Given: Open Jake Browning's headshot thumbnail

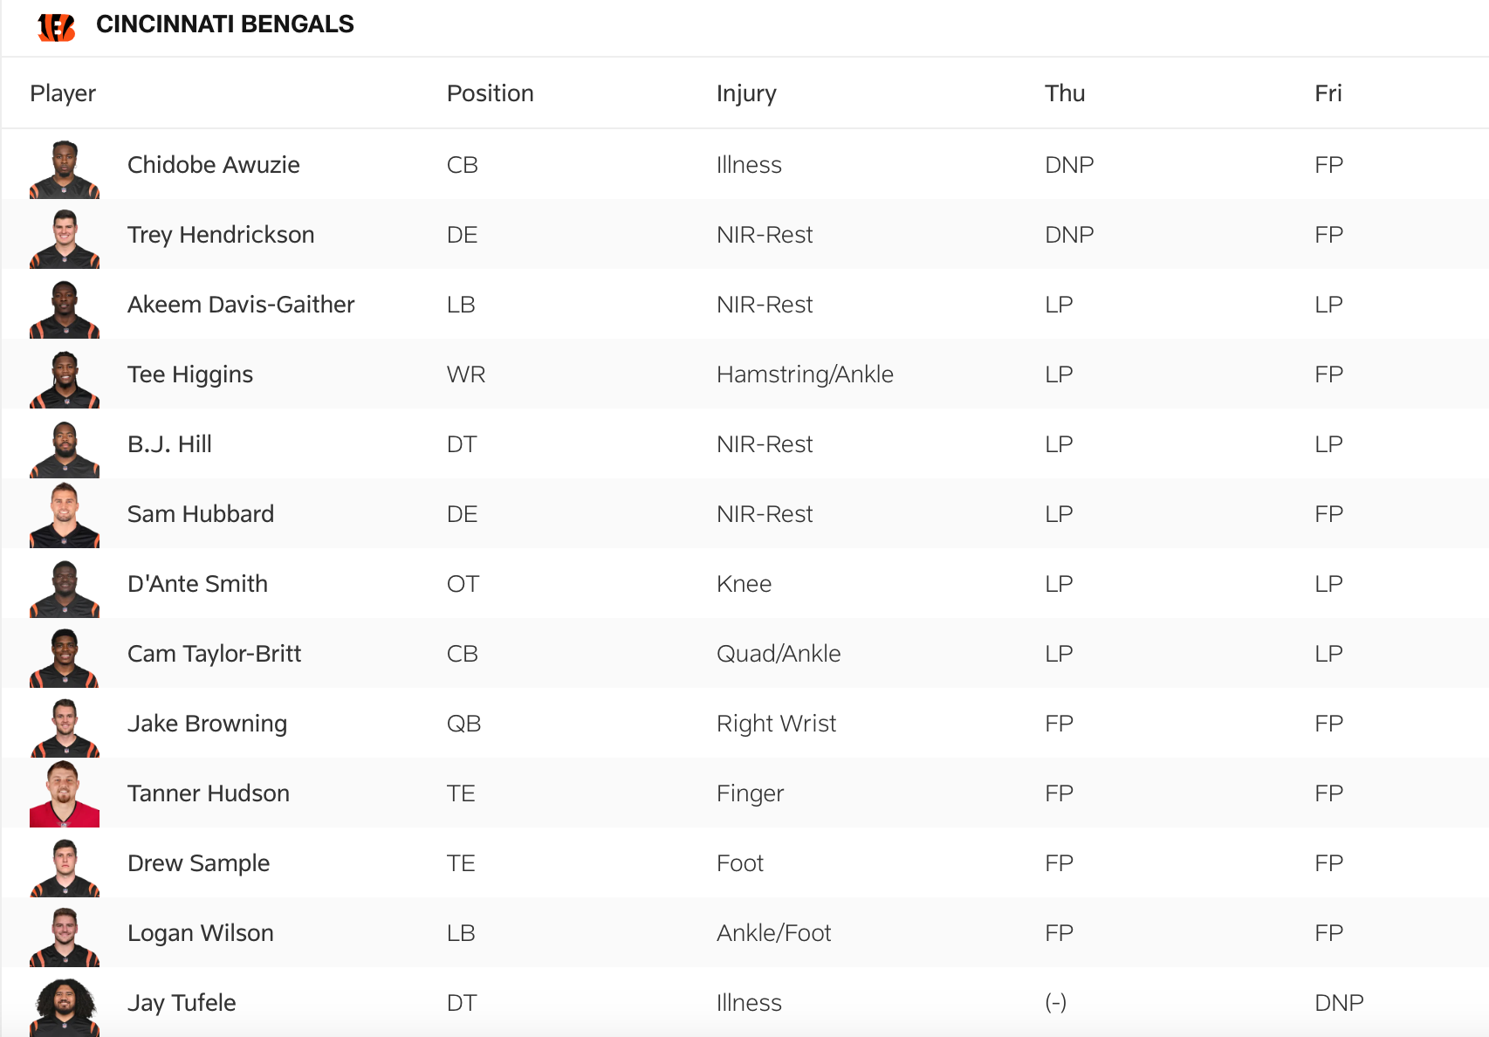Looking at the screenshot, I should [65, 728].
